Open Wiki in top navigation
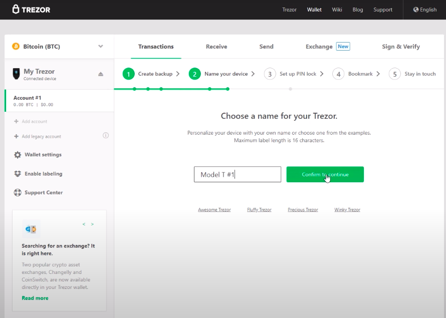446x318 pixels. pos(337,10)
